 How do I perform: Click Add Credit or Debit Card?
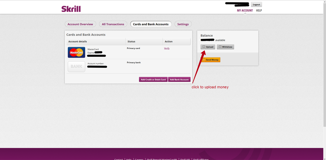(x=153, y=79)
